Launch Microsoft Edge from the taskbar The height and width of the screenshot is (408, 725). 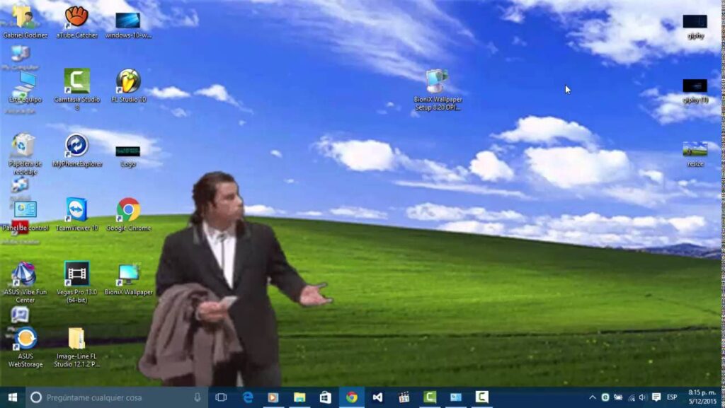pyautogui.click(x=248, y=397)
